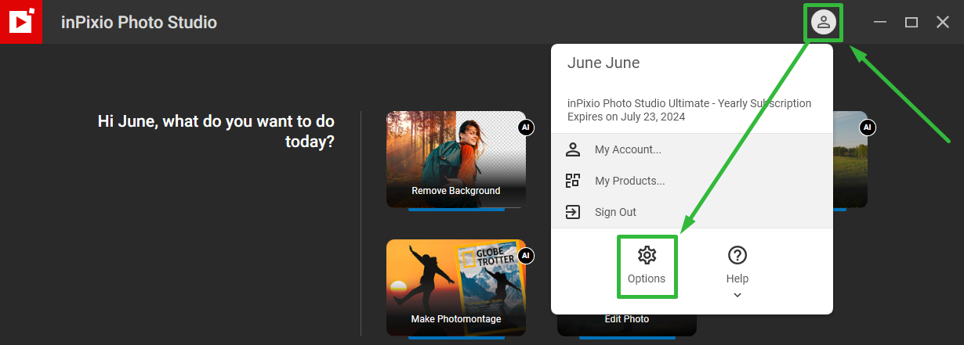Select the My Account... menu entry
The image size is (964, 345).
tap(628, 149)
